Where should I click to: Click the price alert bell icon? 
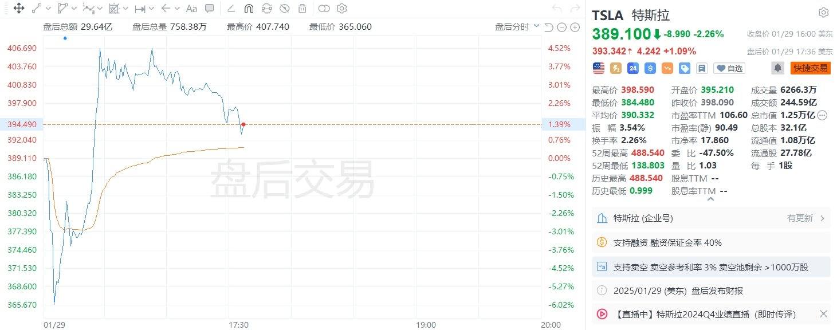[x=777, y=68]
